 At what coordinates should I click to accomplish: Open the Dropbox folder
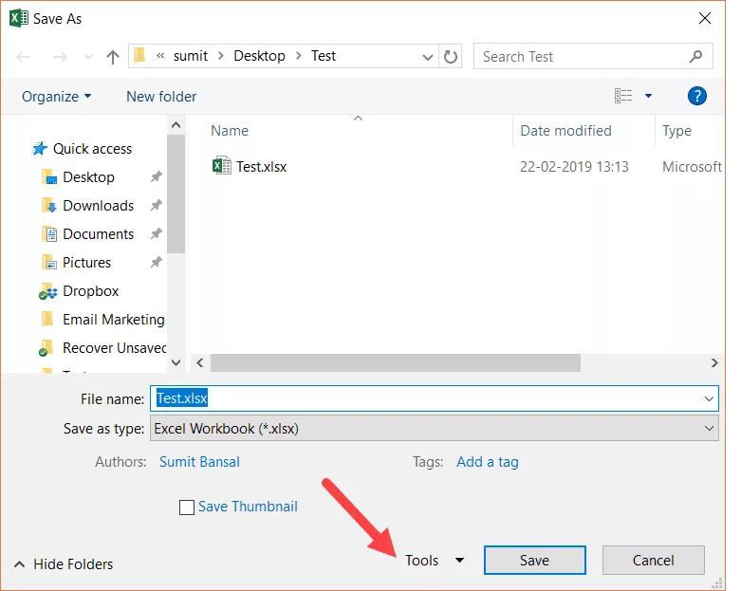[x=91, y=290]
